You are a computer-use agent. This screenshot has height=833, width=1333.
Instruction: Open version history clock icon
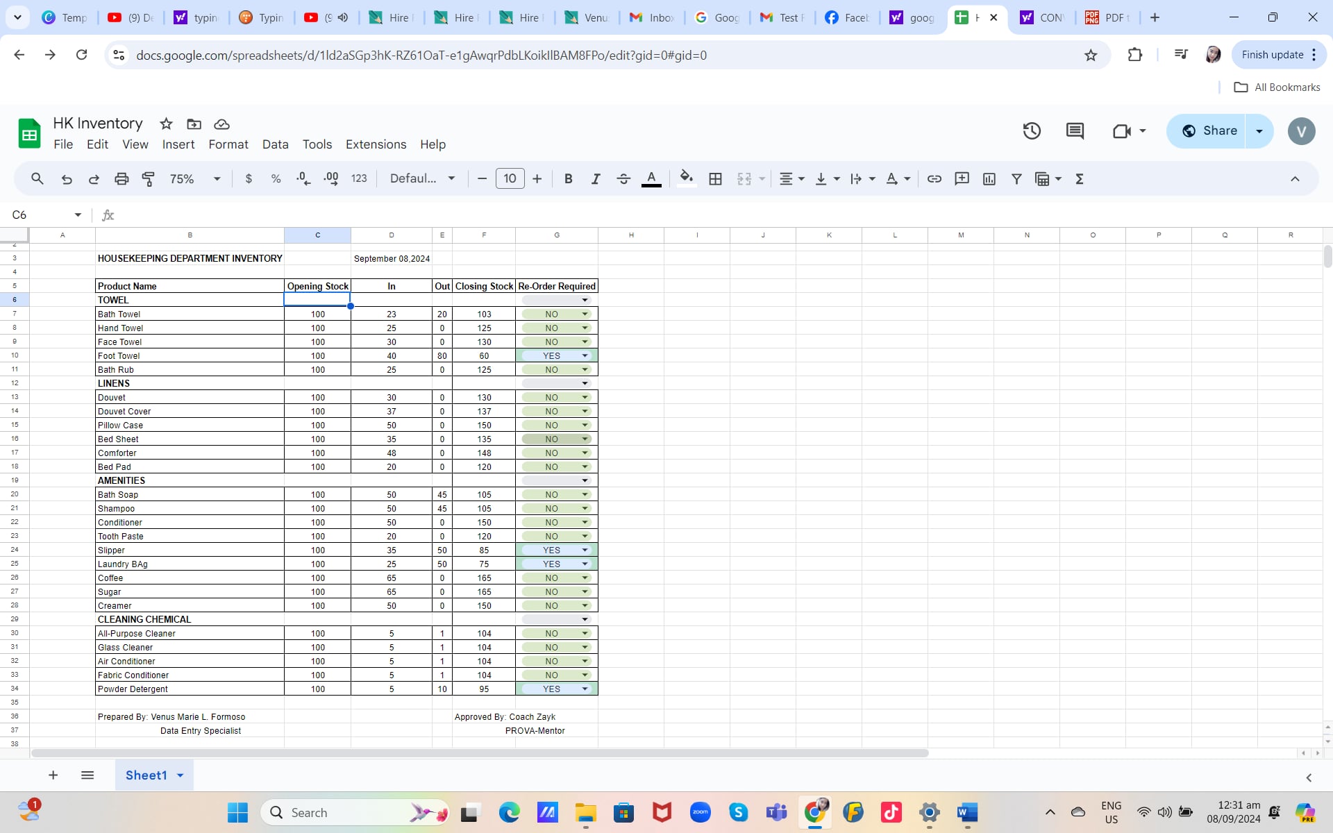[1031, 131]
